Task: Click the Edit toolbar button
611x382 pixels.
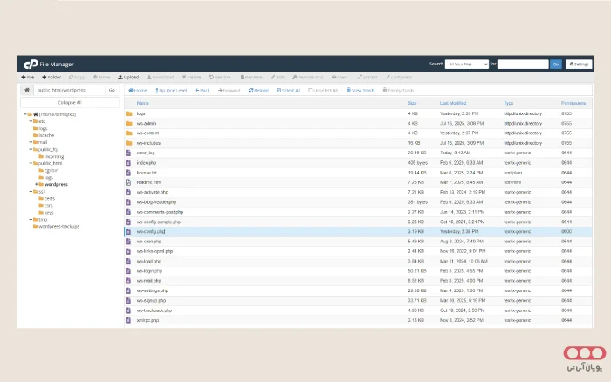Action: 278,77
